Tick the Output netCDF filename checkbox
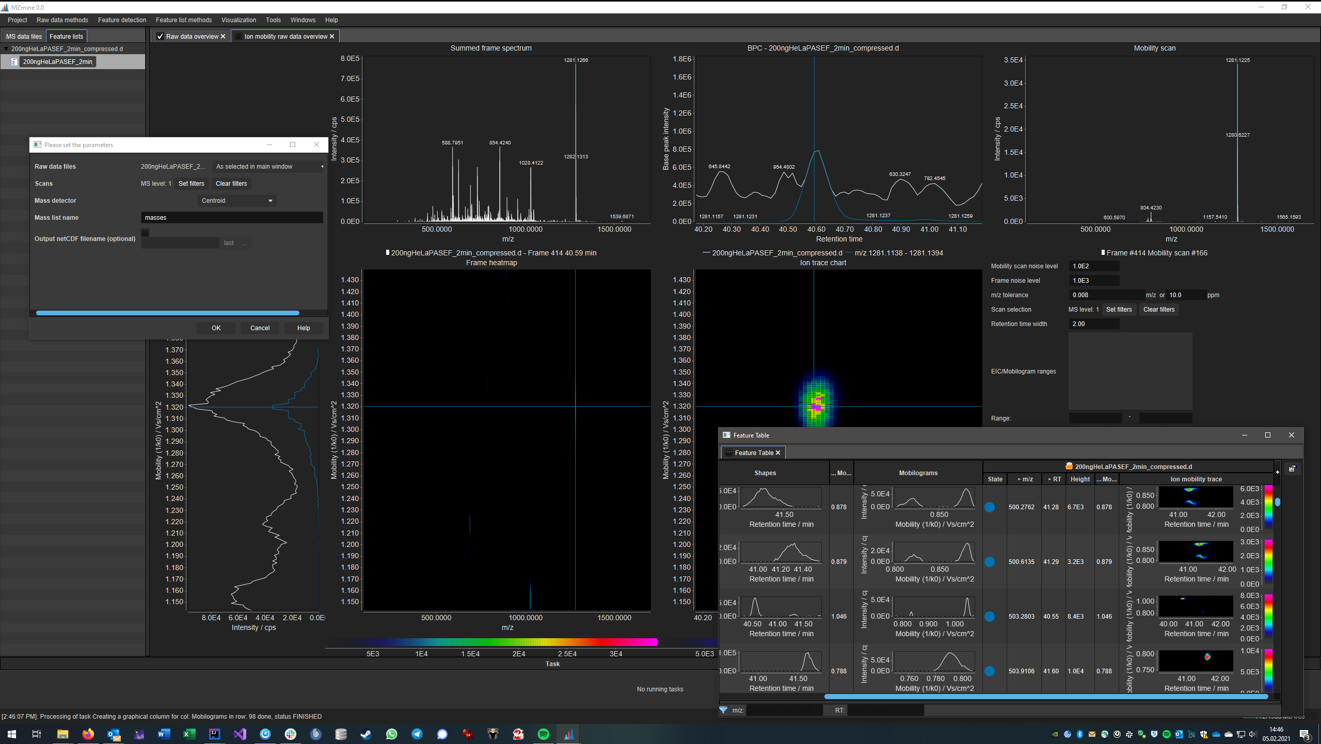The height and width of the screenshot is (744, 1321). 145,232
